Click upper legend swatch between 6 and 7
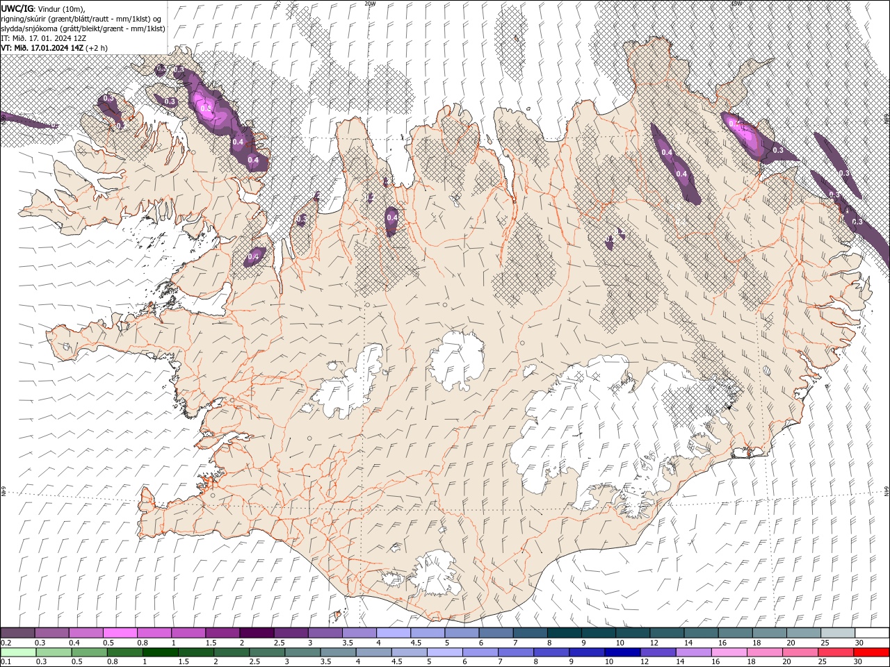Screen dimensions: 890x667 click(496, 633)
